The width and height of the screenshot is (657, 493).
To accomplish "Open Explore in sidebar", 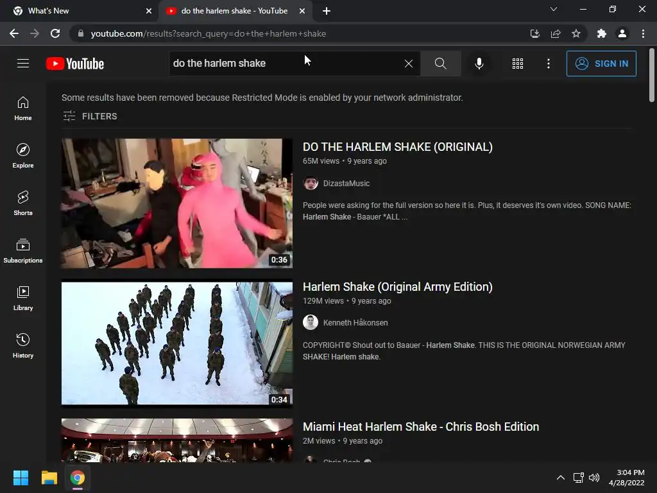I will 23,156.
